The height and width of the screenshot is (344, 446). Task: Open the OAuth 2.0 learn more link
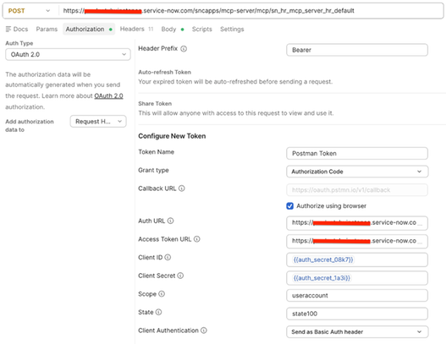(x=108, y=96)
